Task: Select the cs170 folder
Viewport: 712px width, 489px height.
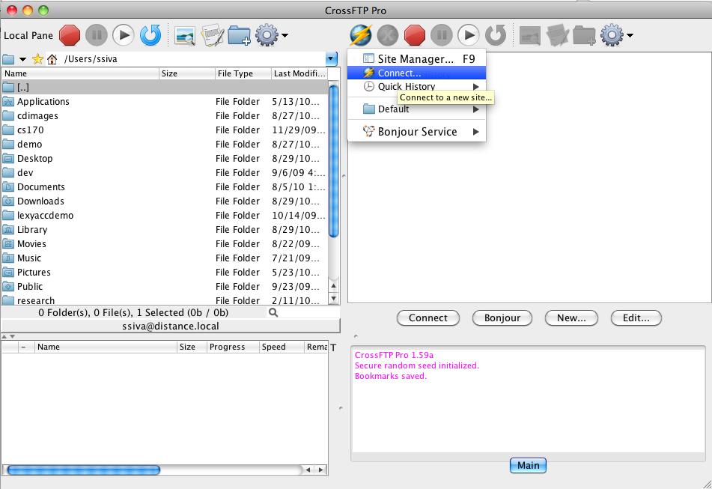Action: point(165,130)
